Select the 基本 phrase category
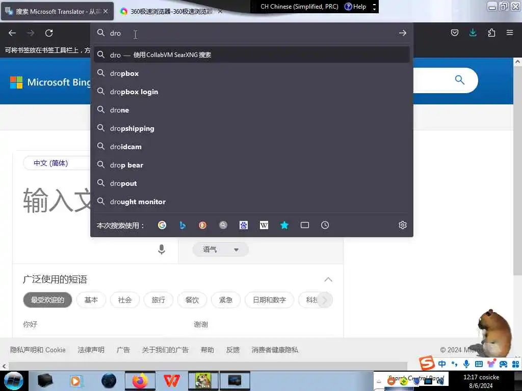Viewport: 522px width, 391px height. coord(91,300)
